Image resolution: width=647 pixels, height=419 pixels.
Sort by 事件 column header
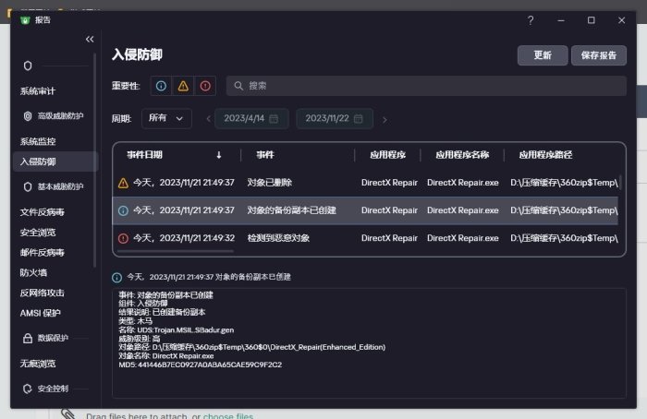pyautogui.click(x=265, y=155)
